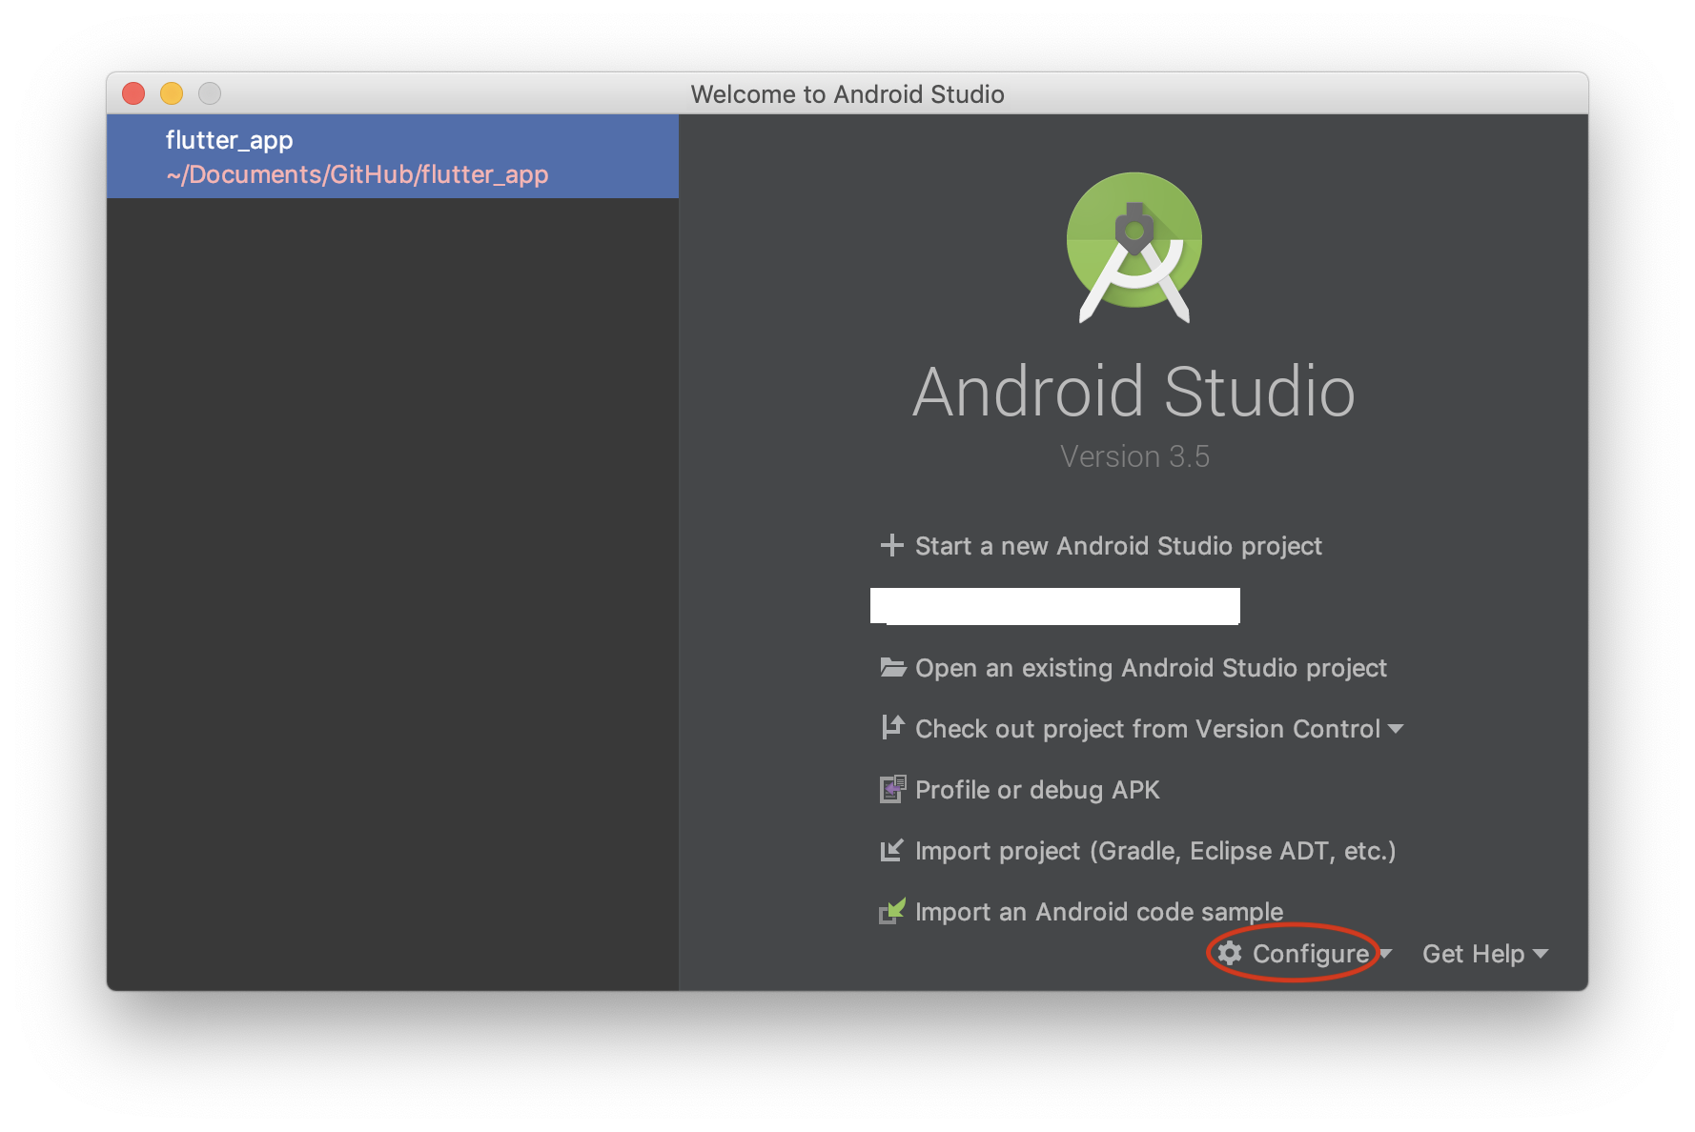The width and height of the screenshot is (1695, 1132).
Task: Expand the Get Help dropdown
Action: (1485, 953)
